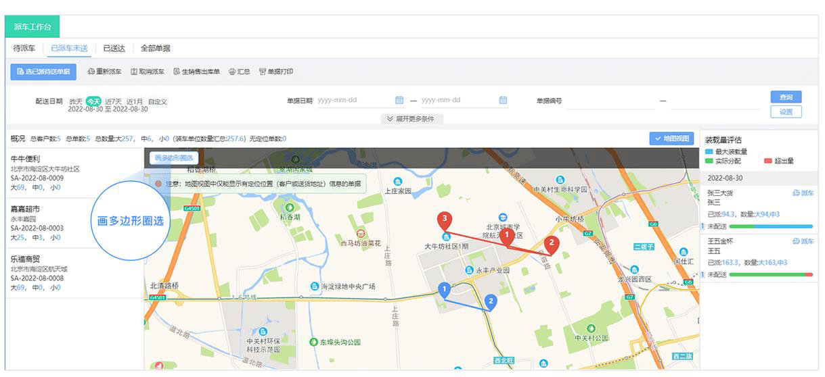Select the 今天 date filter

(93, 101)
